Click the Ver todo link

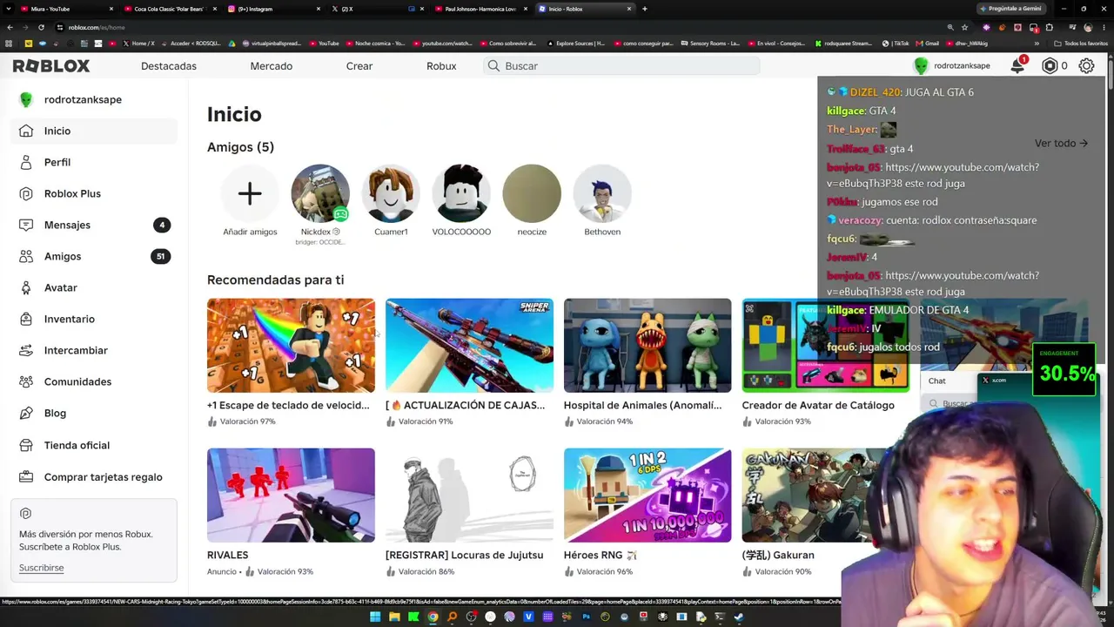click(1061, 143)
